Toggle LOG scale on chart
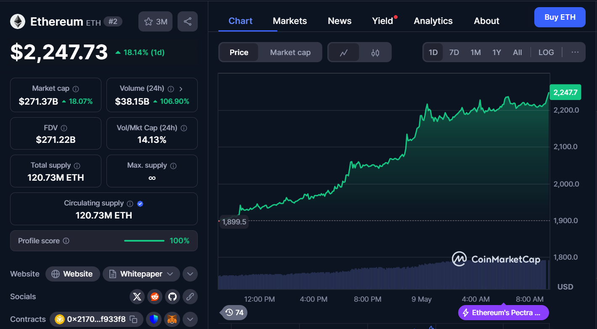 click(546, 53)
